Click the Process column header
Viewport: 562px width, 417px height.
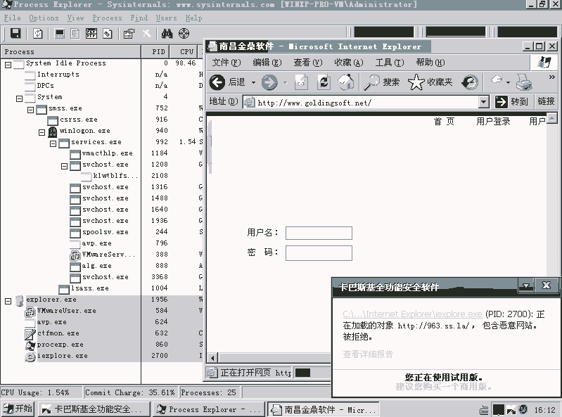pyautogui.click(x=70, y=51)
